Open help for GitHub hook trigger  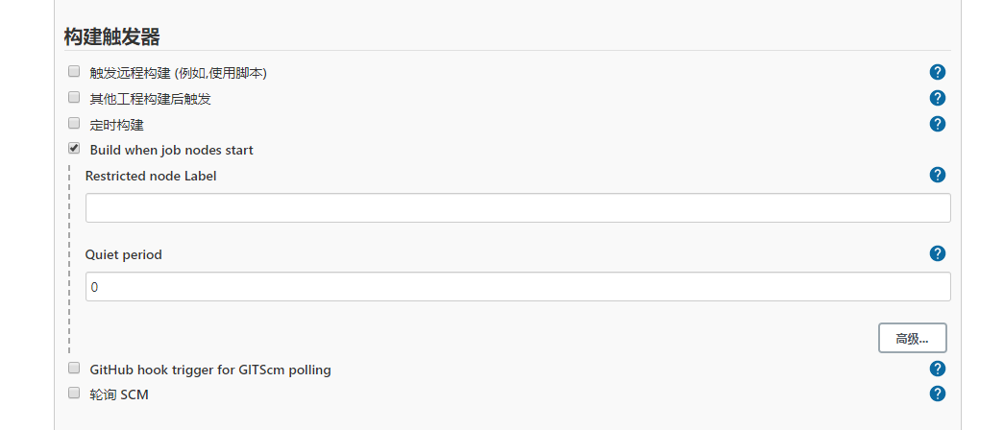[938, 369]
